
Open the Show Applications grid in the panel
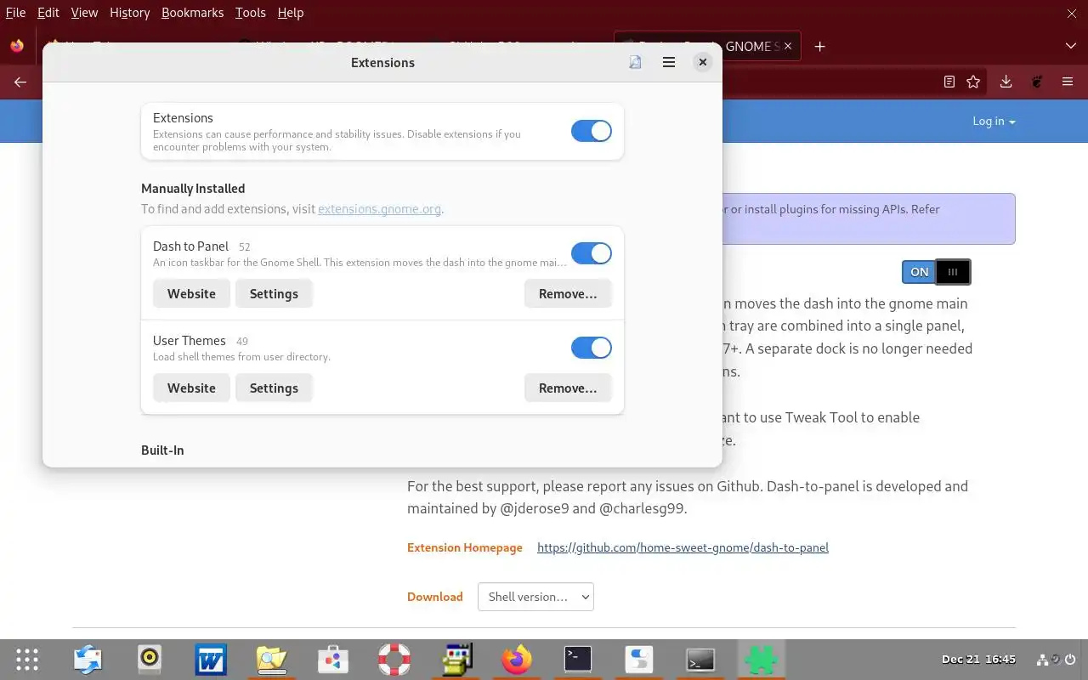(27, 660)
